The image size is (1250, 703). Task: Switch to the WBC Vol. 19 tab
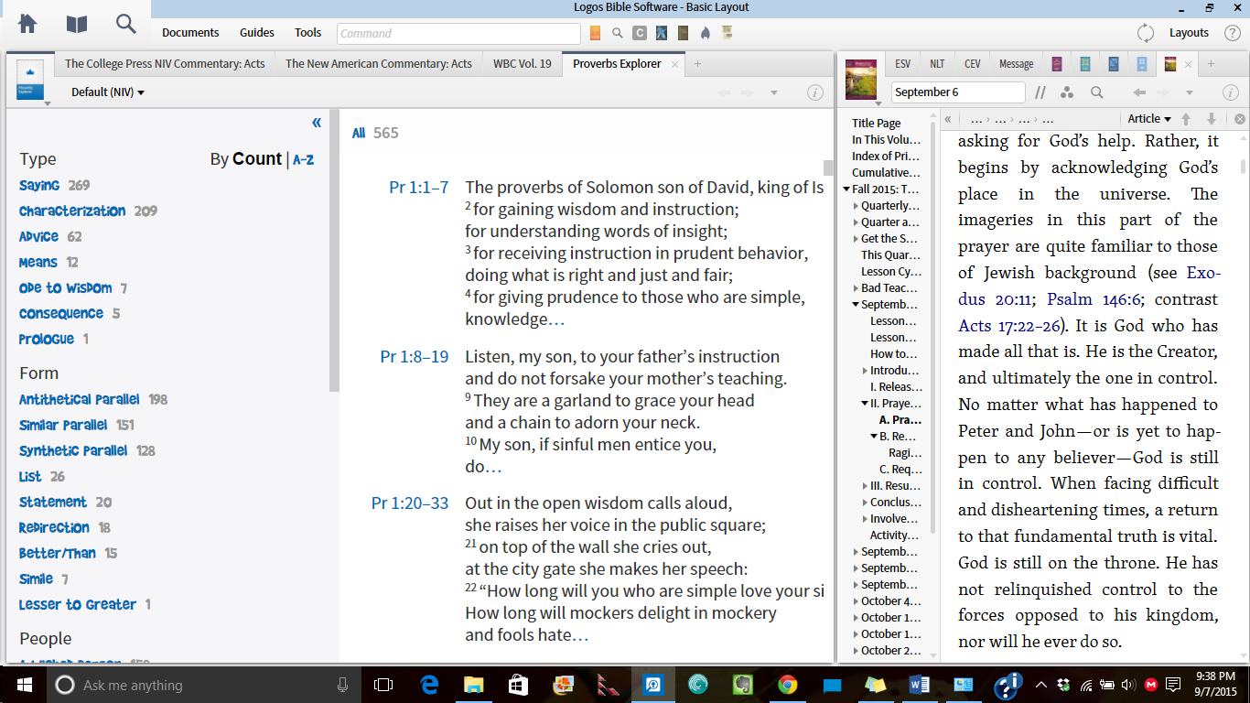tap(523, 64)
